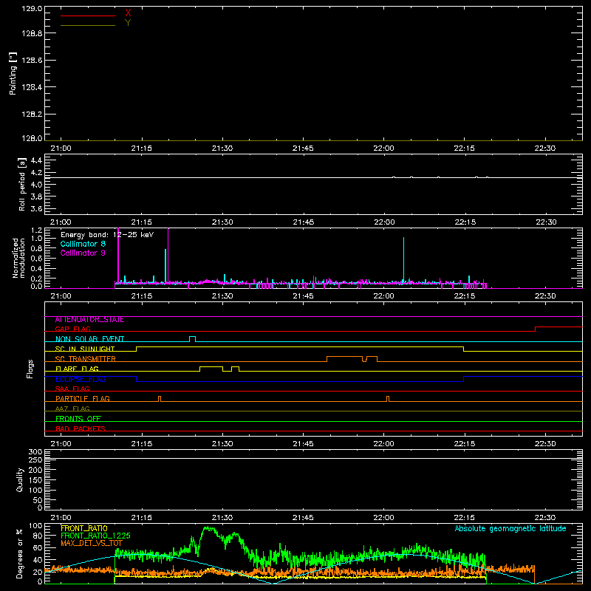Click the first SC_TRANSMITTER raised segment
This screenshot has width=591, height=591.
coord(344,358)
